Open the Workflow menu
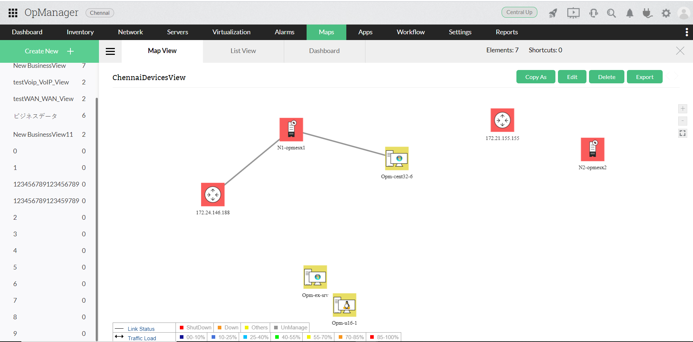 [411, 32]
